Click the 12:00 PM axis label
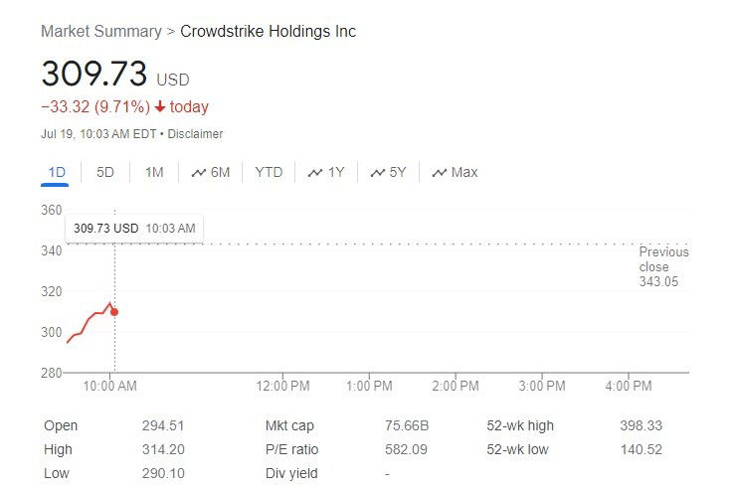734x489 pixels. [282, 386]
